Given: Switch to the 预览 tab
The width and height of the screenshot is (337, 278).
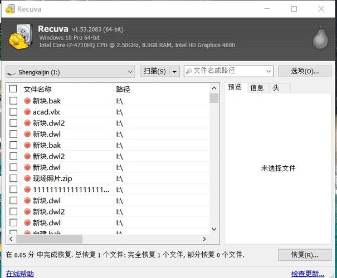Looking at the screenshot, I should click(235, 87).
